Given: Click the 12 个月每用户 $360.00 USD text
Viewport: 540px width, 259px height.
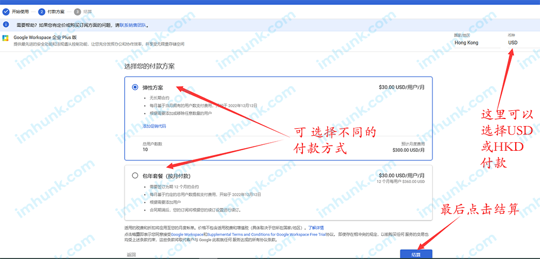Looking at the screenshot, I should click(x=401, y=181).
